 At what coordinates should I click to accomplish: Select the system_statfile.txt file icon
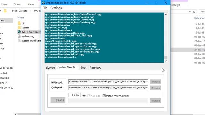tap(19, 41)
